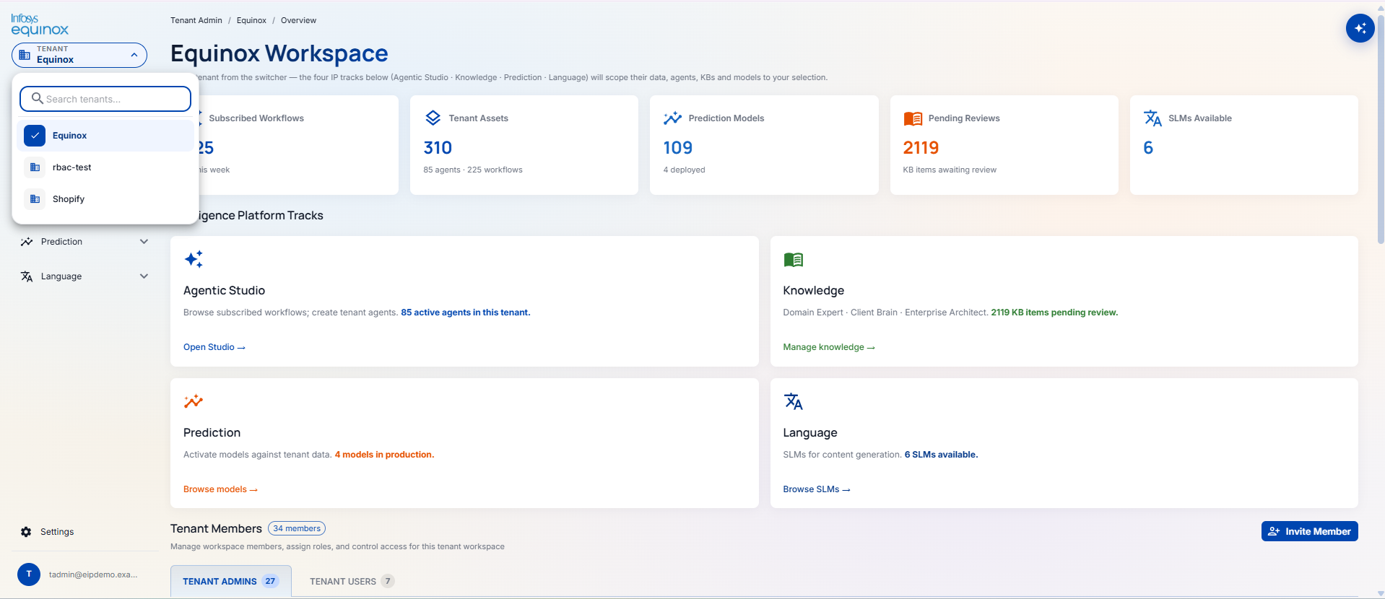The width and height of the screenshot is (1385, 599).
Task: Click the Settings gear icon
Action: coord(26,532)
